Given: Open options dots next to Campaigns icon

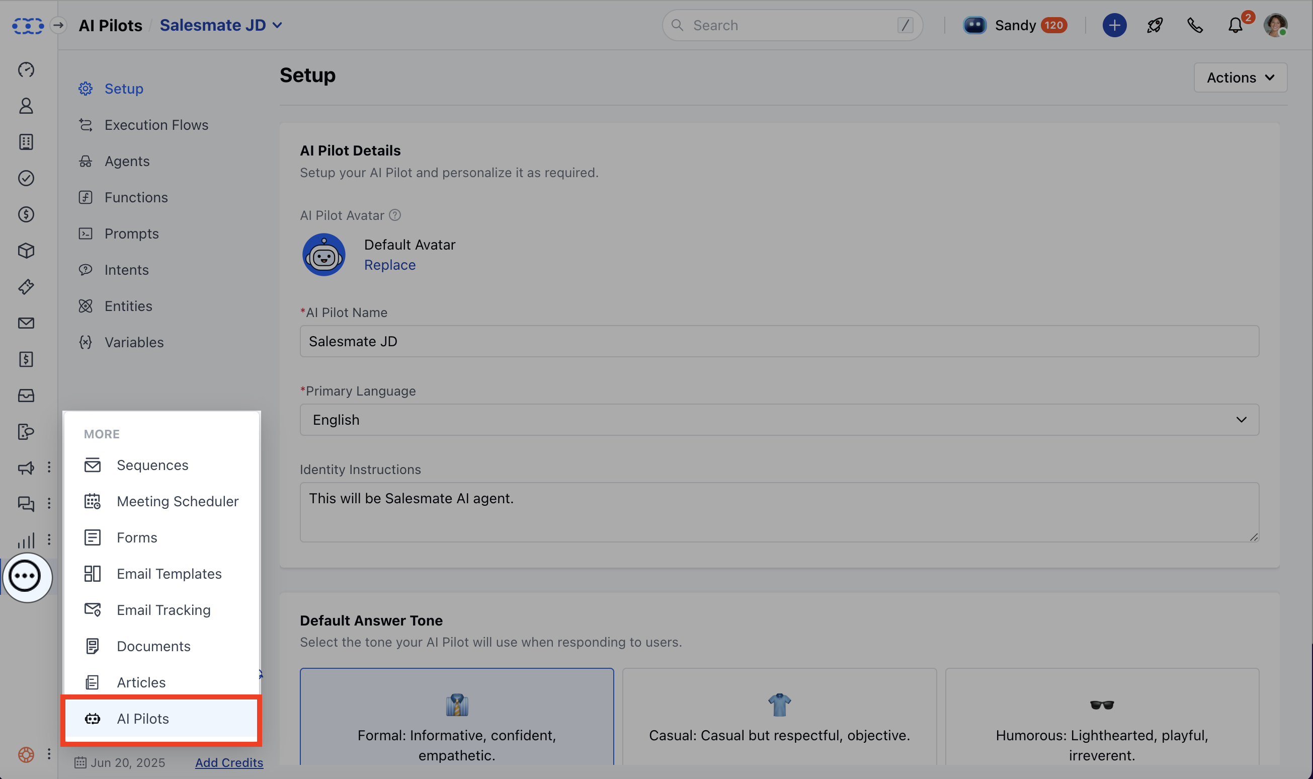Looking at the screenshot, I should (x=49, y=466).
